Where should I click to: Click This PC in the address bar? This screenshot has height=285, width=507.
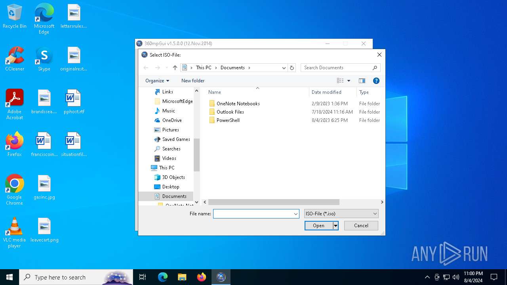pyautogui.click(x=204, y=68)
